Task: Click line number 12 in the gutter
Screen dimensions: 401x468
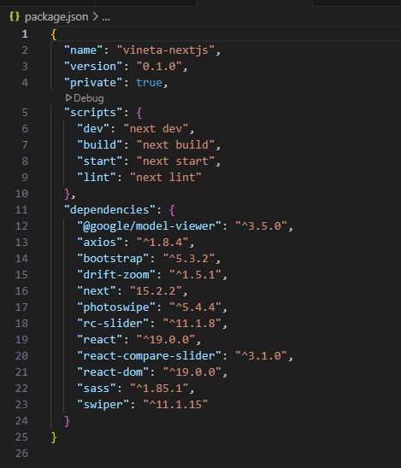Action: pos(21,226)
